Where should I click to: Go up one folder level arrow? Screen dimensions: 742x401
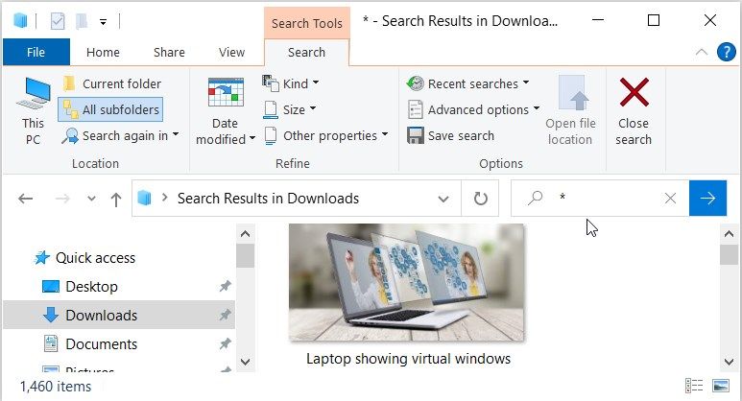(116, 200)
